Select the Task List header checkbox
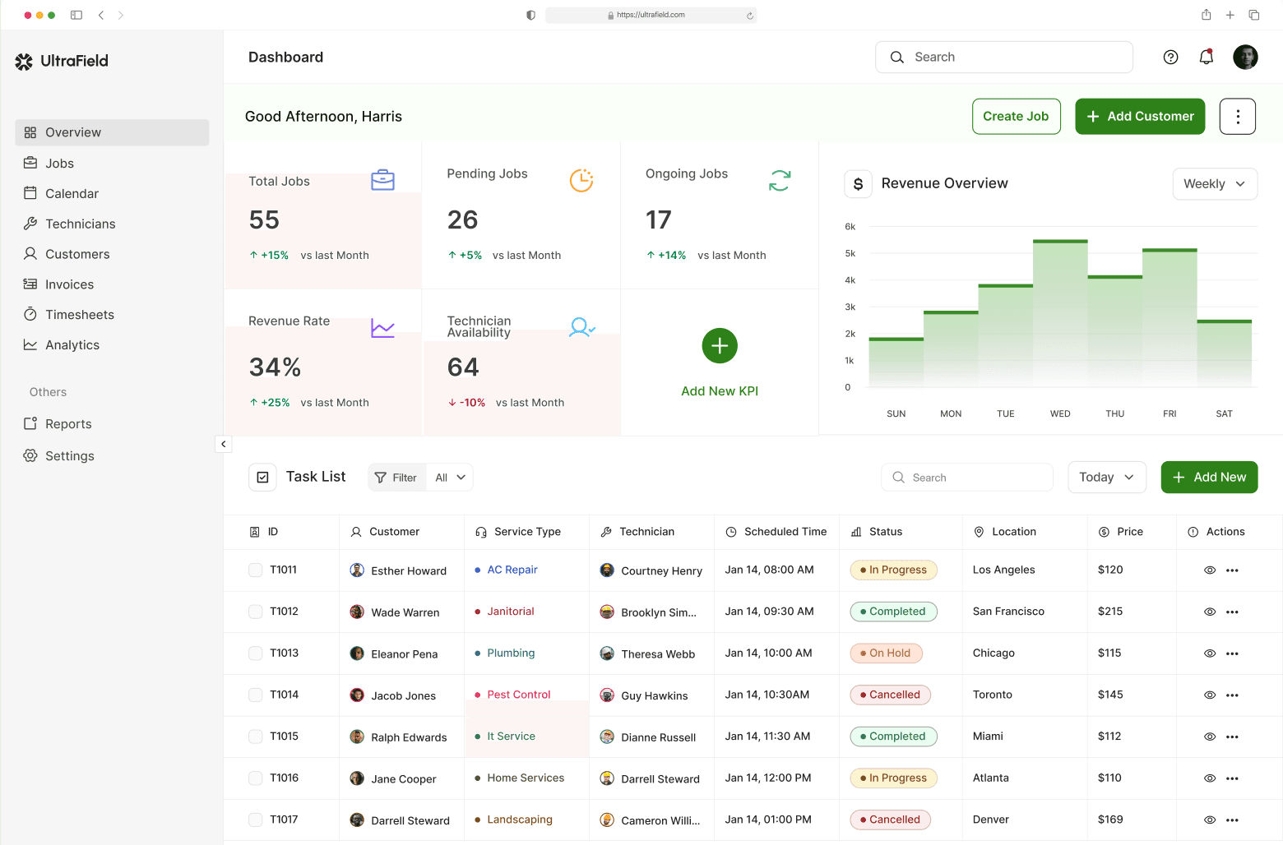1283x845 pixels. click(262, 477)
